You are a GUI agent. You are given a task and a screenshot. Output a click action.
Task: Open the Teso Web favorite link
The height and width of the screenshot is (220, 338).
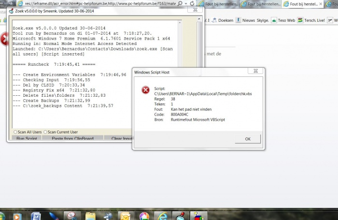[x=283, y=20]
